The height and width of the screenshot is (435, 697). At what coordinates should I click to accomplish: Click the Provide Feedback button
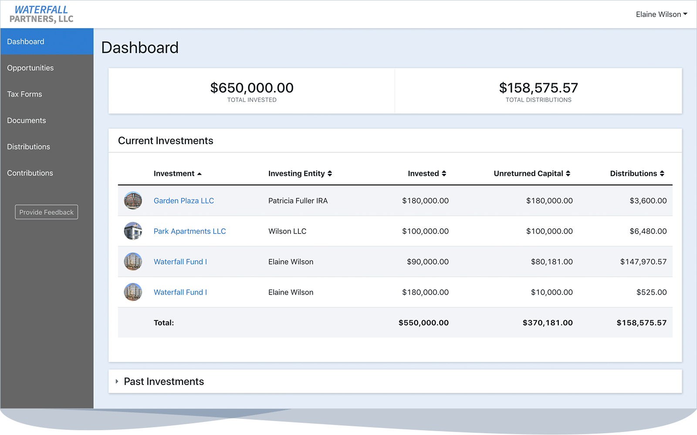[x=46, y=212]
